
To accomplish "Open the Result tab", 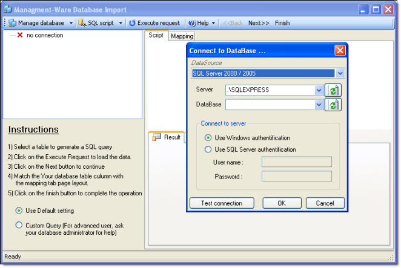I will [x=166, y=137].
